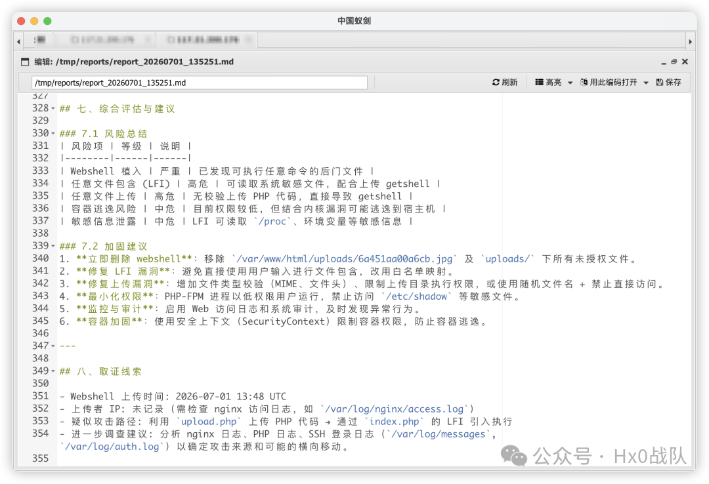This screenshot has height=484, width=709.
Task: Collapse the fold arrow at line 339
Action: (53, 246)
